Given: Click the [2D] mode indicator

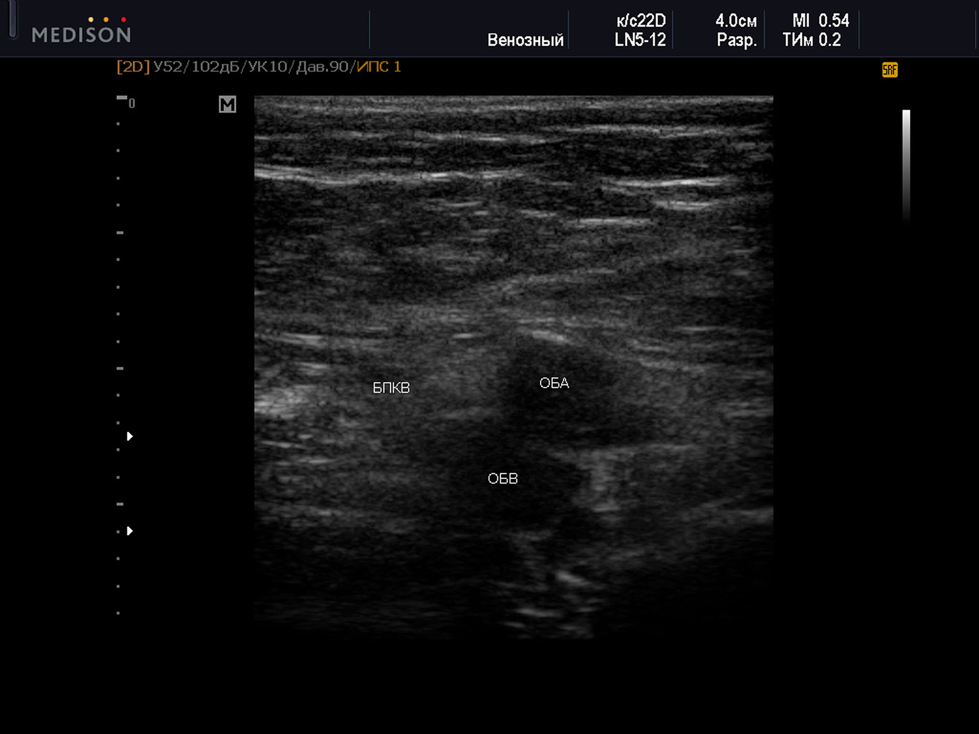Looking at the screenshot, I should pyautogui.click(x=133, y=67).
